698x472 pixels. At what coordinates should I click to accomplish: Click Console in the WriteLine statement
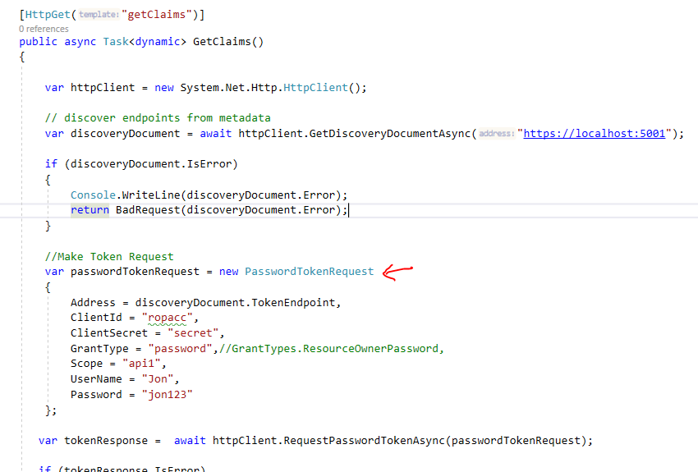(93, 195)
